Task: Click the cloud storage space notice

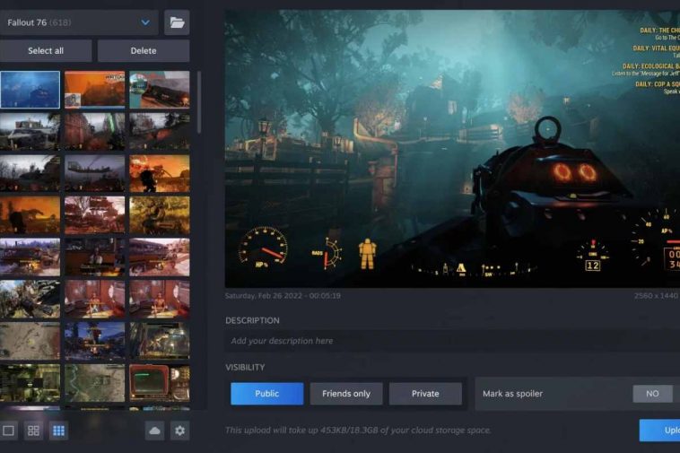Action: (x=358, y=431)
